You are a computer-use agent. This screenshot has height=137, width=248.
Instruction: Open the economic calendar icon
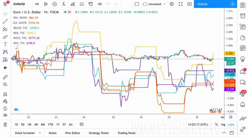pyautogui.click(x=242, y=48)
